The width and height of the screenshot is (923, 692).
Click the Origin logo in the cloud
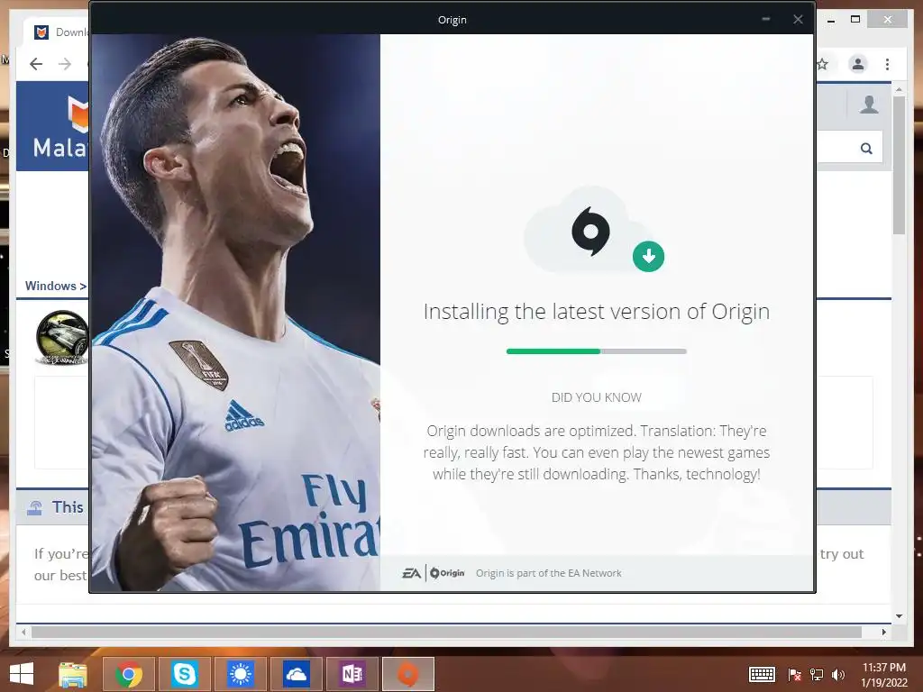[590, 231]
